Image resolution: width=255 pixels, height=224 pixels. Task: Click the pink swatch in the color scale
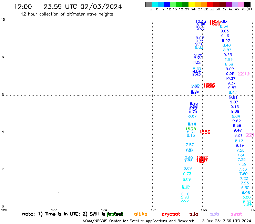click(241, 4)
